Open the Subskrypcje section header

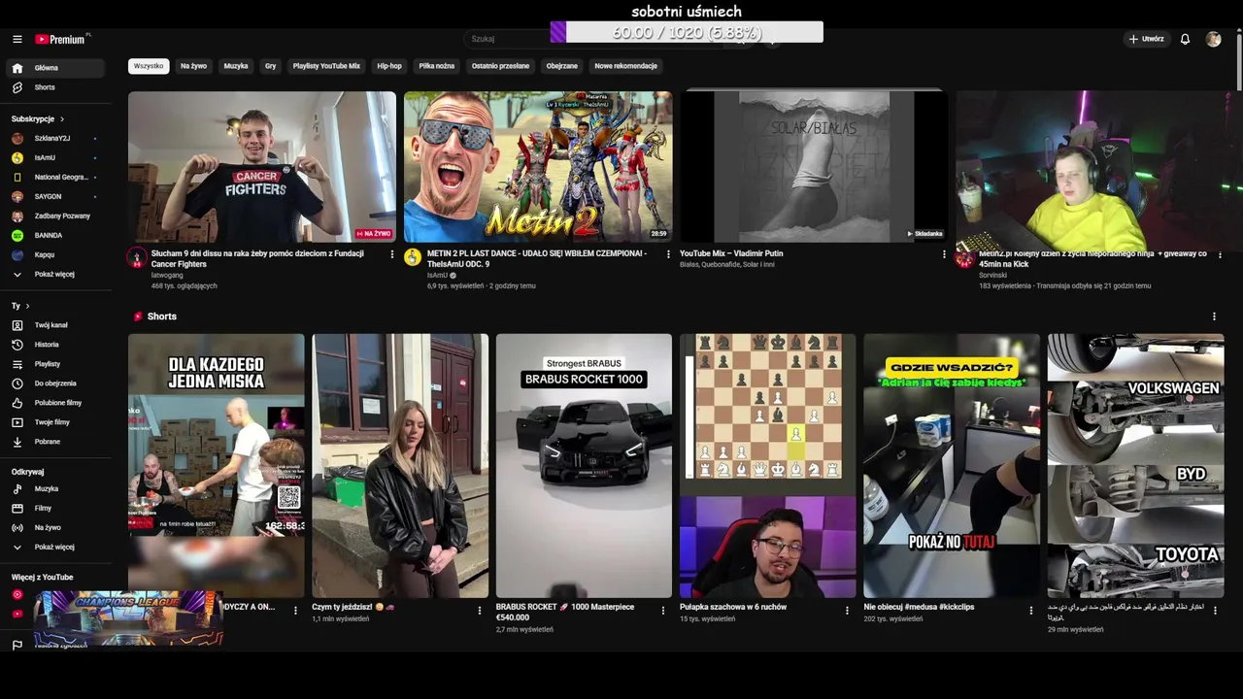click(38, 118)
